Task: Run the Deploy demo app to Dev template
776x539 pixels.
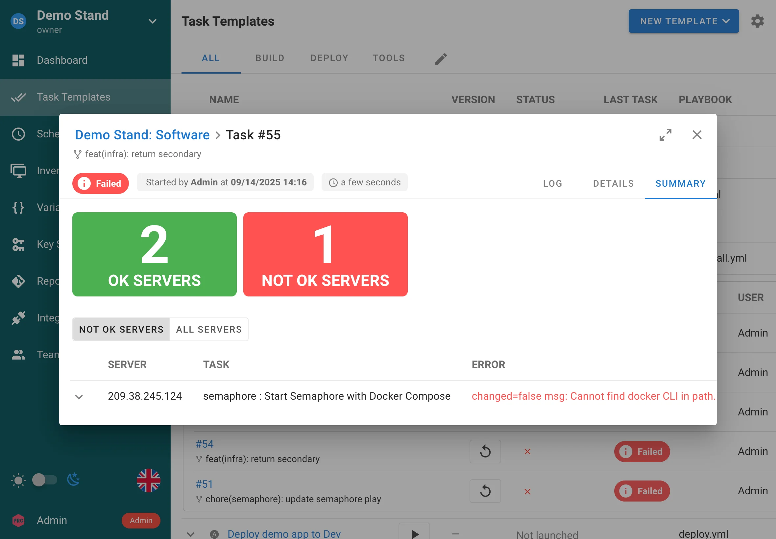Action: [415, 533]
